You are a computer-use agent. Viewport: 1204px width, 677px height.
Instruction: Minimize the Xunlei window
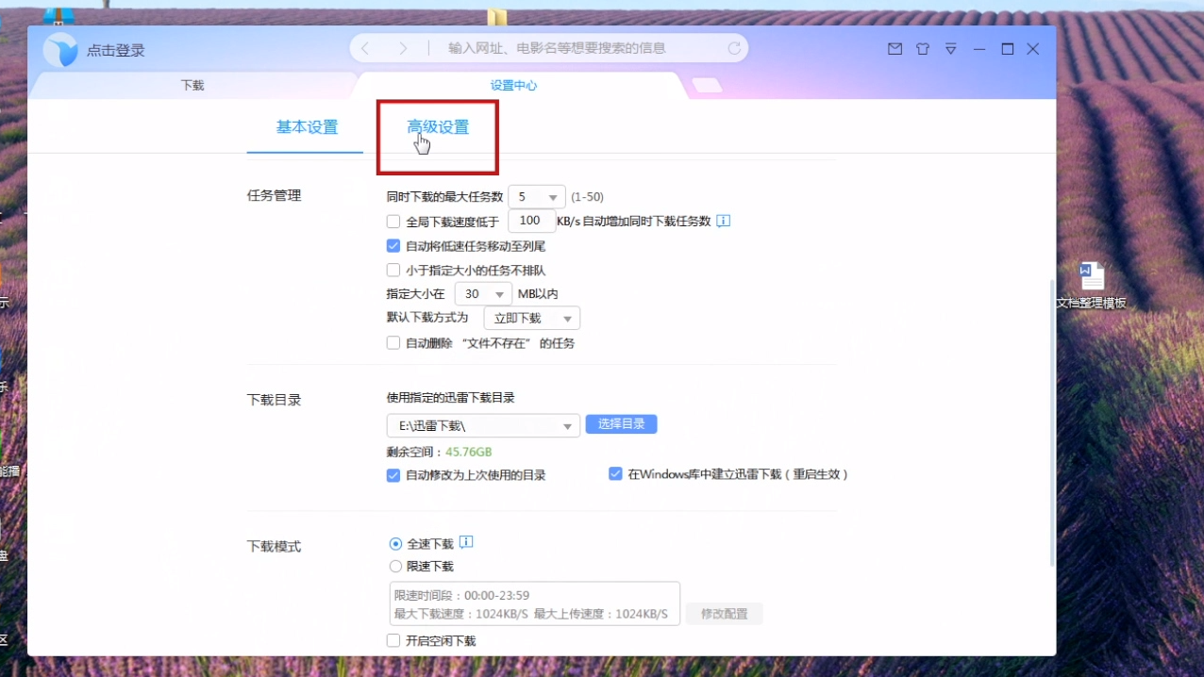click(979, 49)
